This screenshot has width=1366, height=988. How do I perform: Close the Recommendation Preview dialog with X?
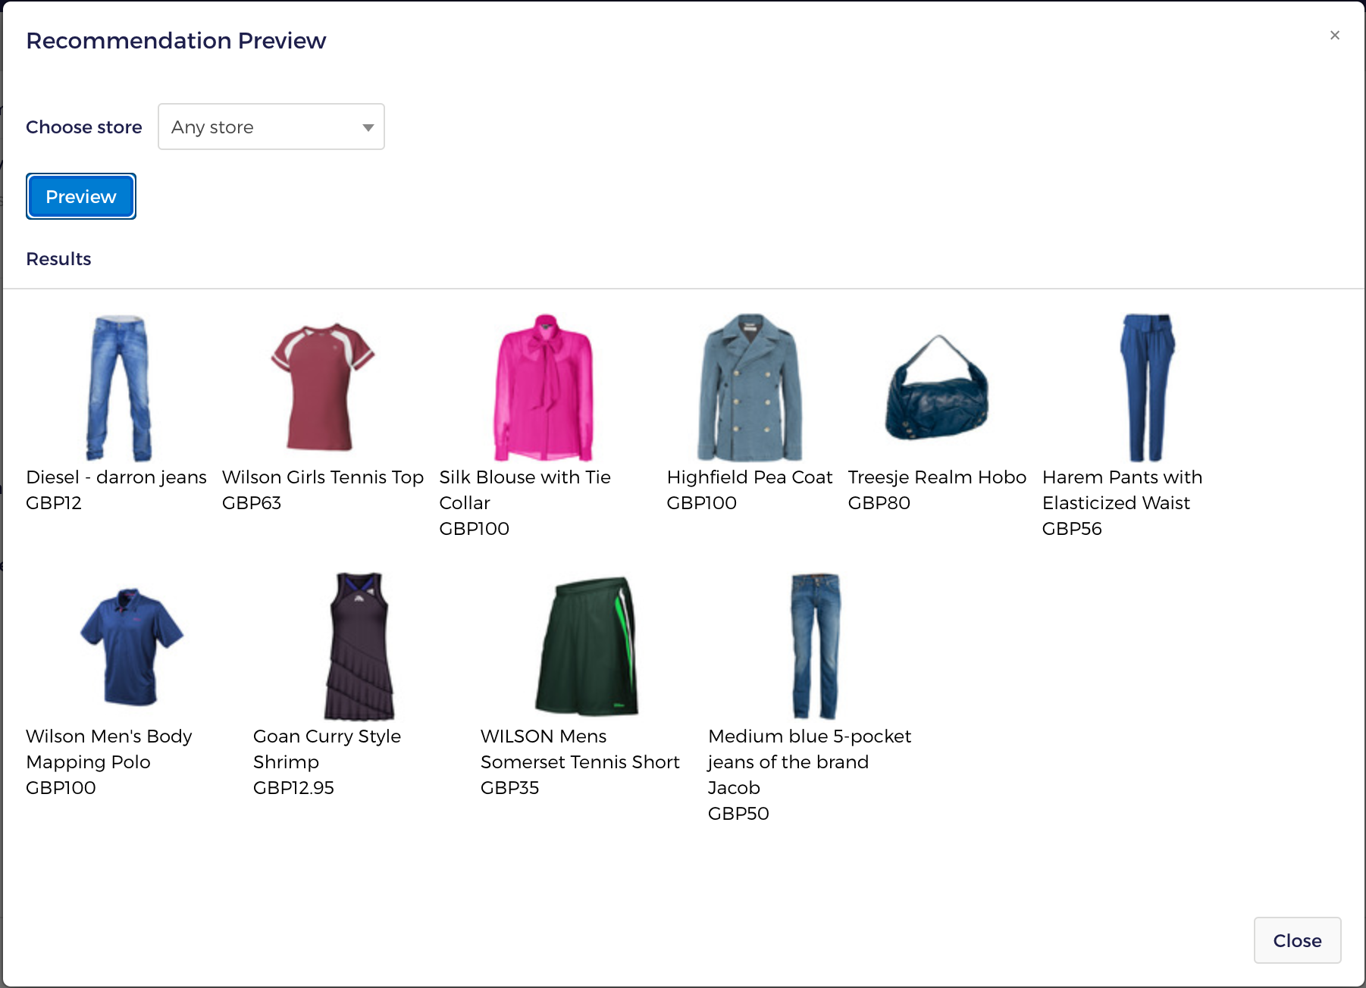click(x=1335, y=36)
